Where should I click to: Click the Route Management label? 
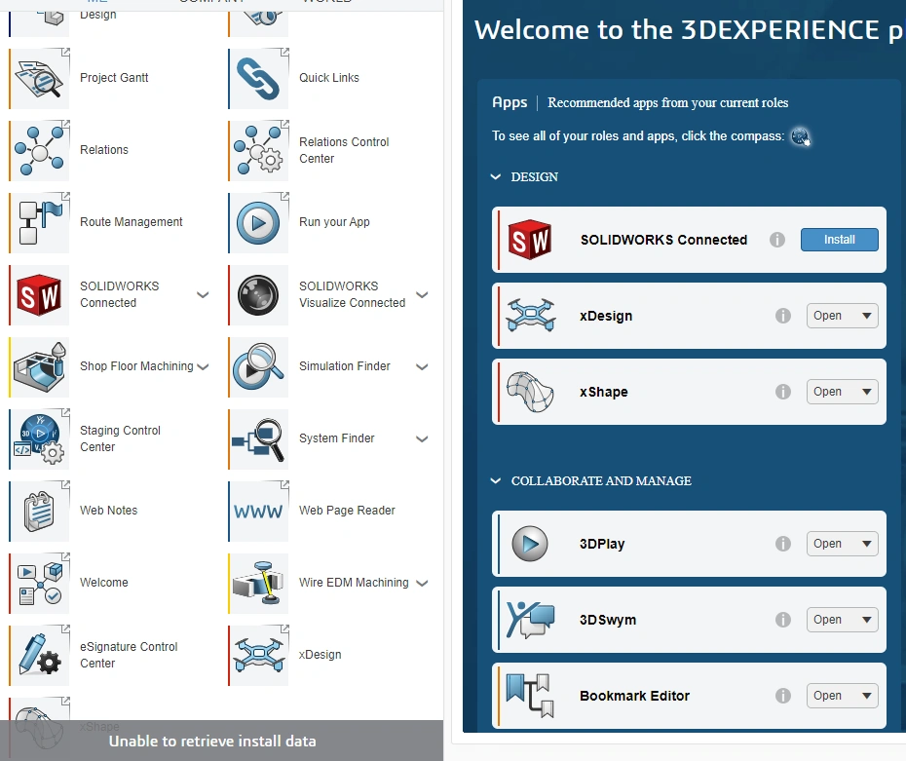click(132, 222)
